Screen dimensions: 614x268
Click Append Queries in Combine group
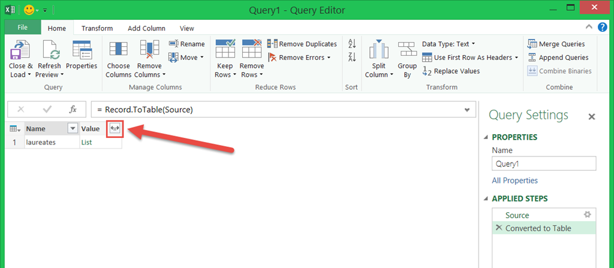558,58
